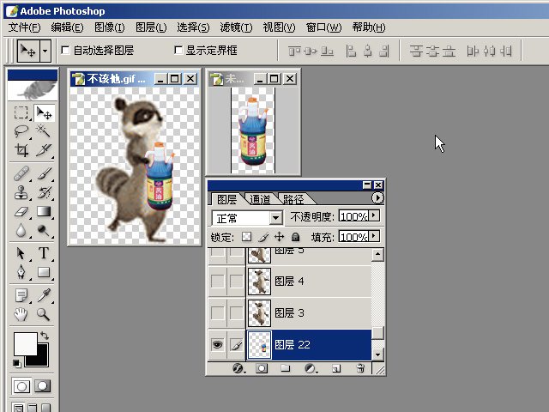Open 编辑(E) menu

[x=67, y=27]
